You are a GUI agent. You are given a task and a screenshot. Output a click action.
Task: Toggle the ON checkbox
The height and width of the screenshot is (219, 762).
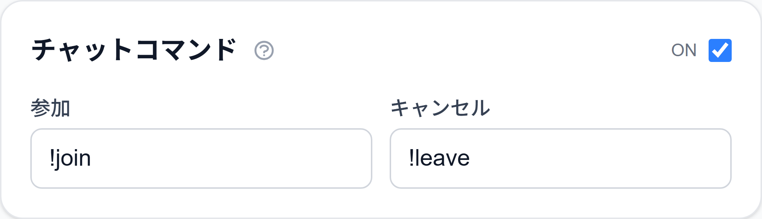click(x=720, y=50)
